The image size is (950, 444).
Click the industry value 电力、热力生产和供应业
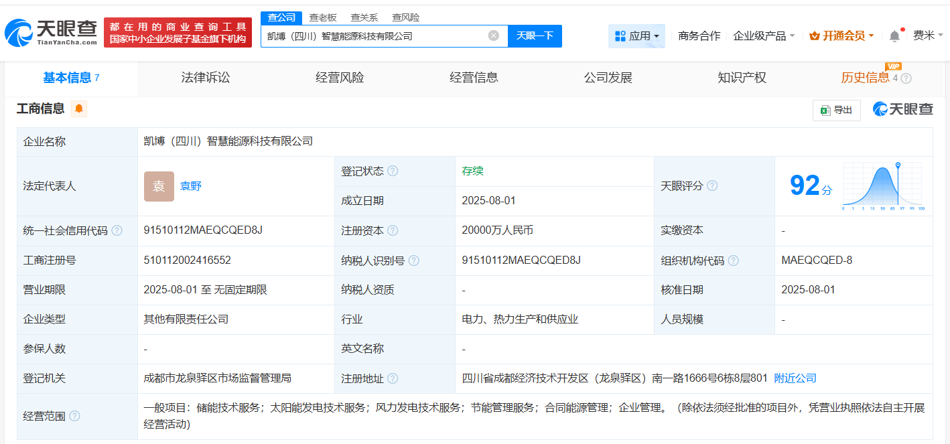520,319
